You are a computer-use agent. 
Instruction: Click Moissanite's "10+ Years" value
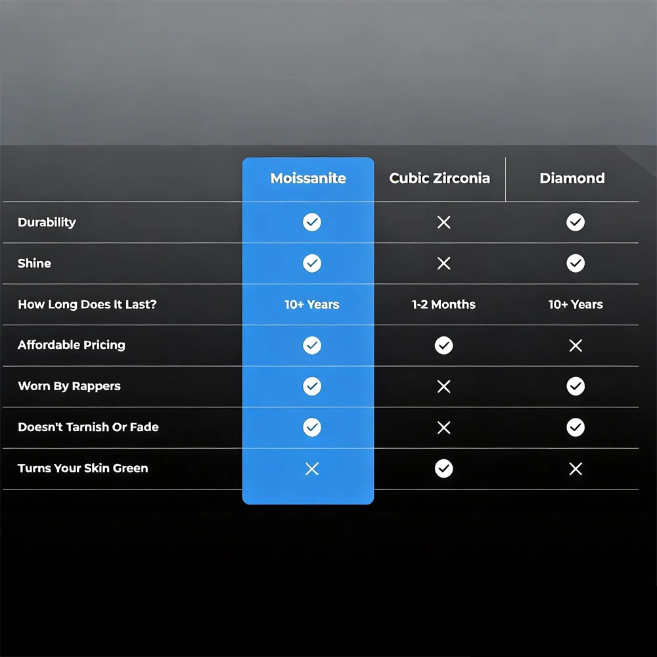coord(312,305)
